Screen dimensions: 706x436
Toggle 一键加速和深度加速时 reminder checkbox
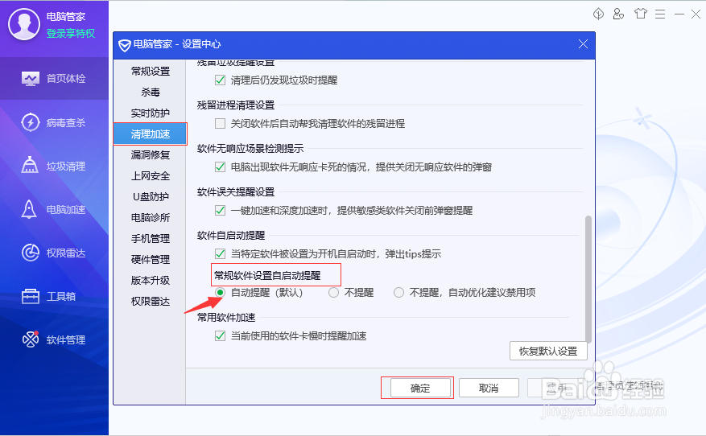(221, 210)
